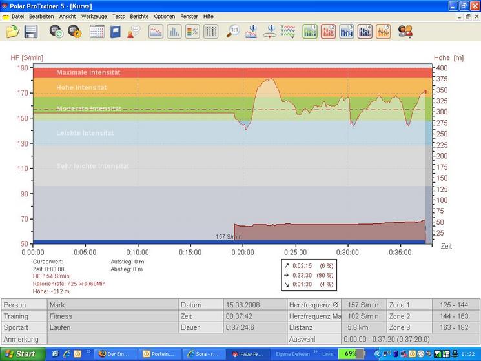481x361 pixels.
Task: Select the bar chart toolbar icon
Action: coord(174,31)
